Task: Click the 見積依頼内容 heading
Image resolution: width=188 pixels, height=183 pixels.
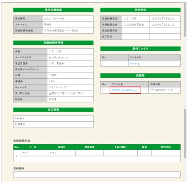Action: click(22, 141)
